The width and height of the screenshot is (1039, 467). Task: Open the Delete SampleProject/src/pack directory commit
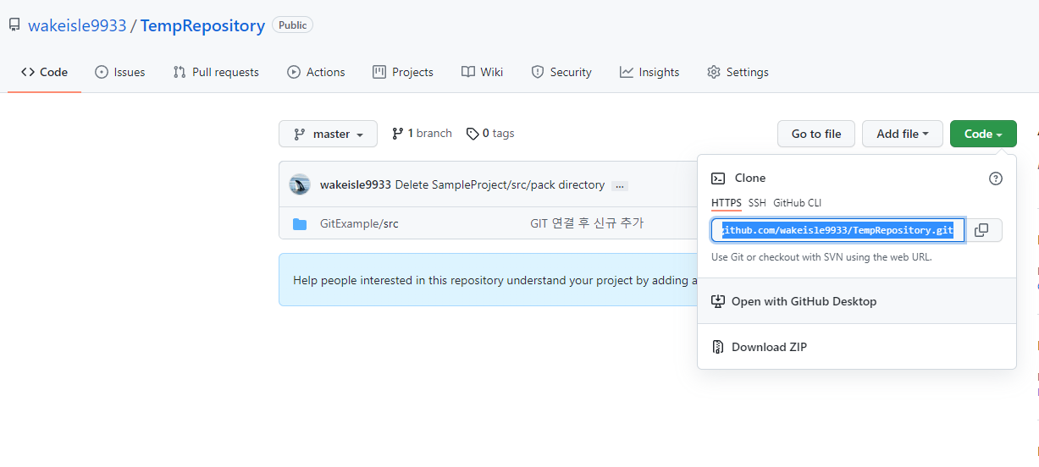tap(500, 184)
